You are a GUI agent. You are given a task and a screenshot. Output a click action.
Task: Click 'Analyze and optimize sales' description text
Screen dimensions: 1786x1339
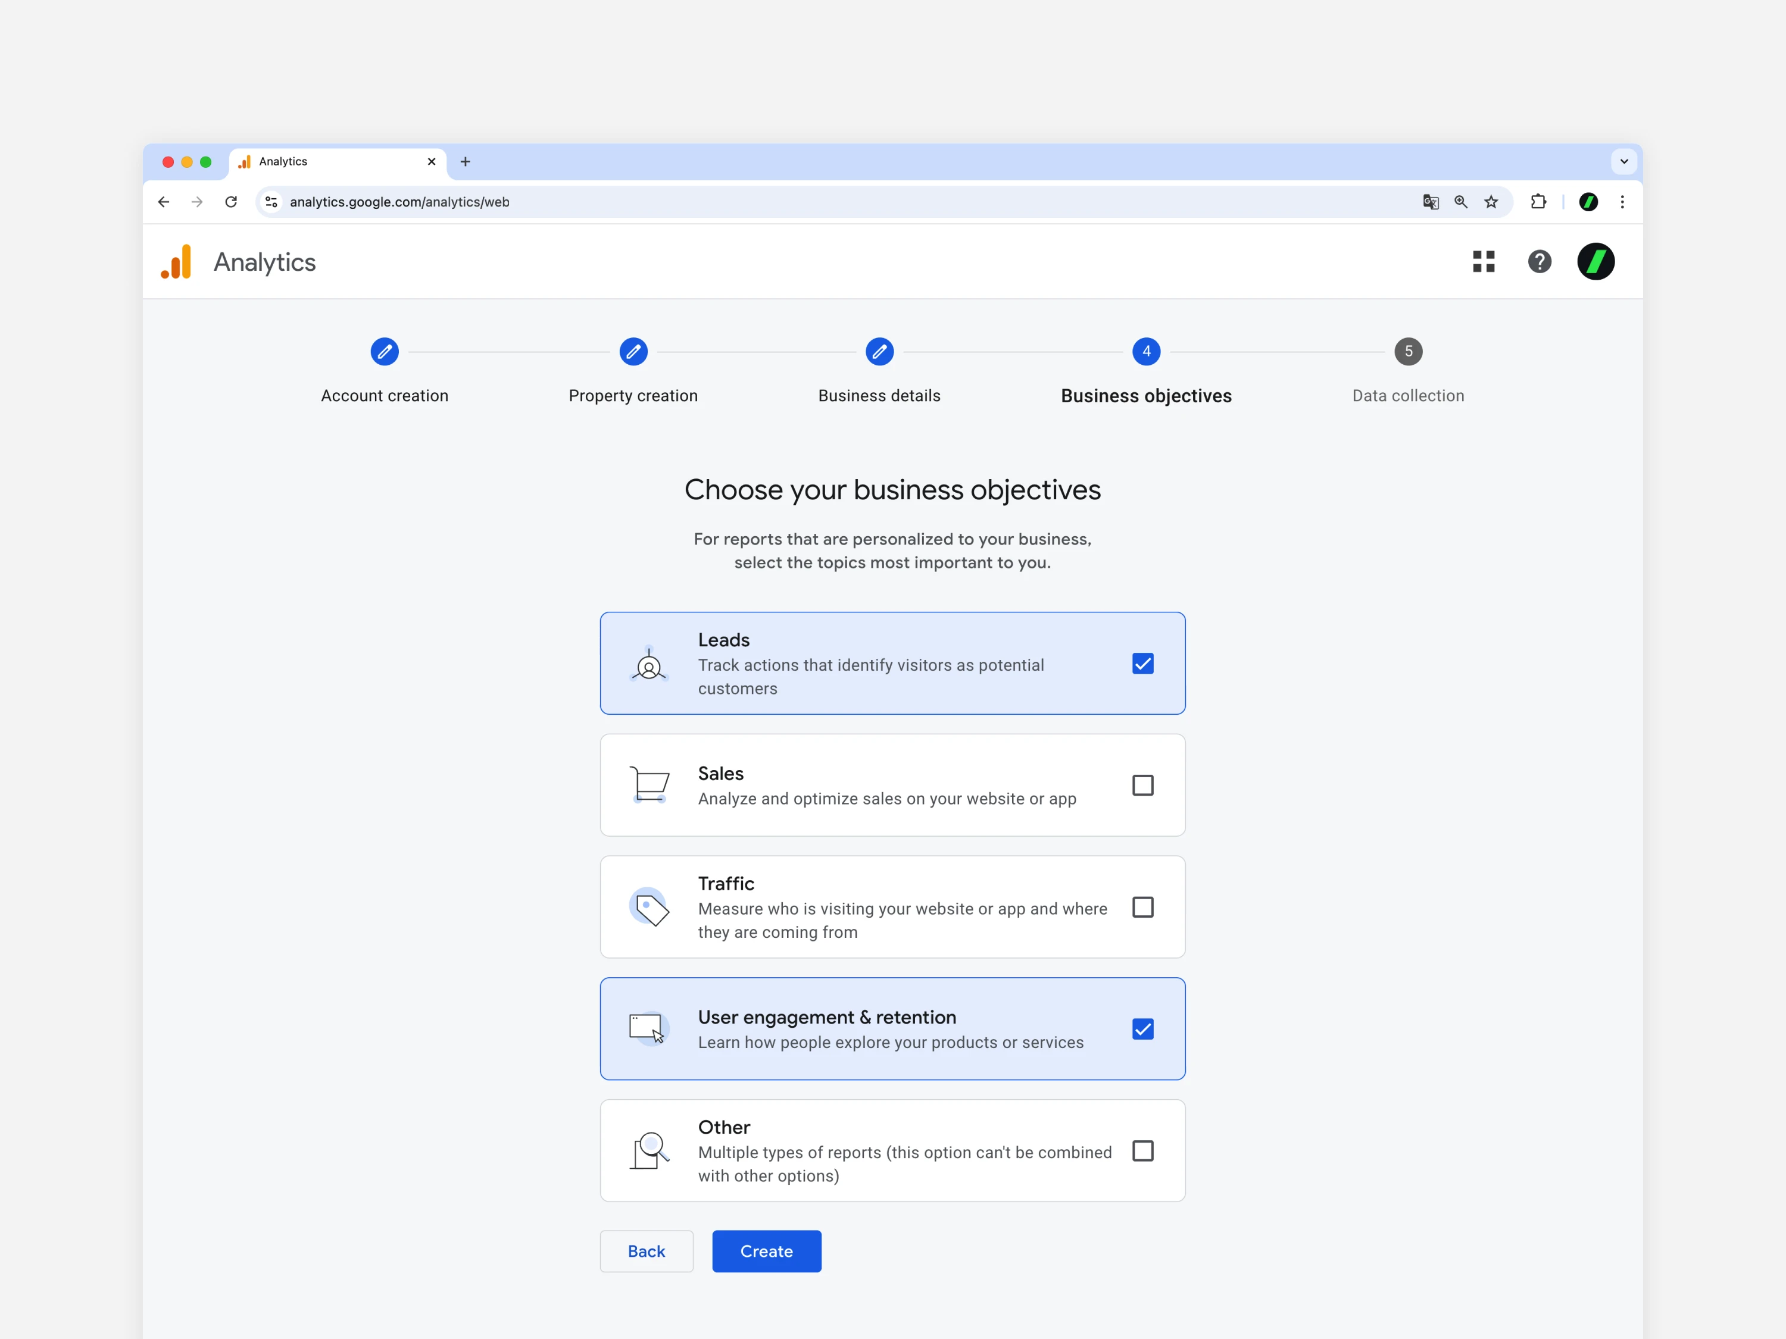click(x=886, y=798)
